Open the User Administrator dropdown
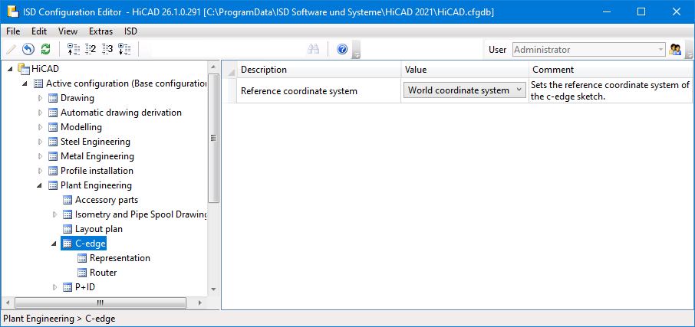 point(589,50)
